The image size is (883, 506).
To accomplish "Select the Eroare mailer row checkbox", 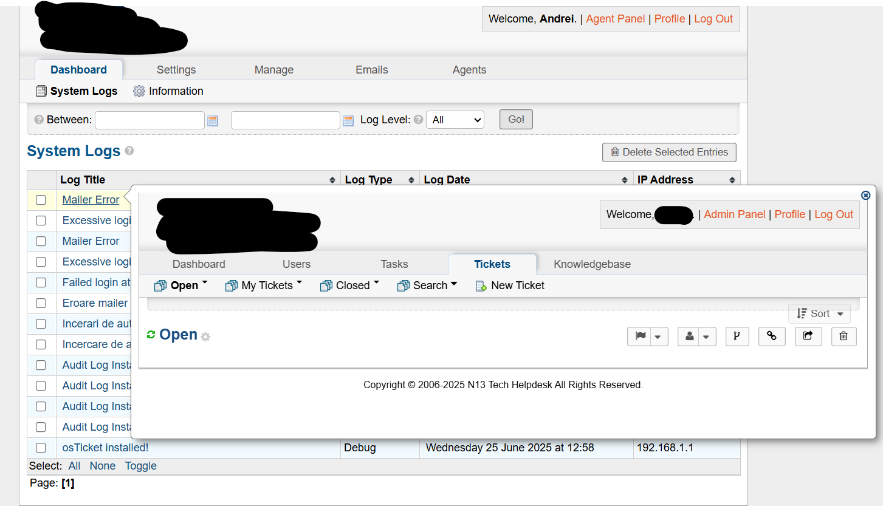I will click(x=41, y=303).
